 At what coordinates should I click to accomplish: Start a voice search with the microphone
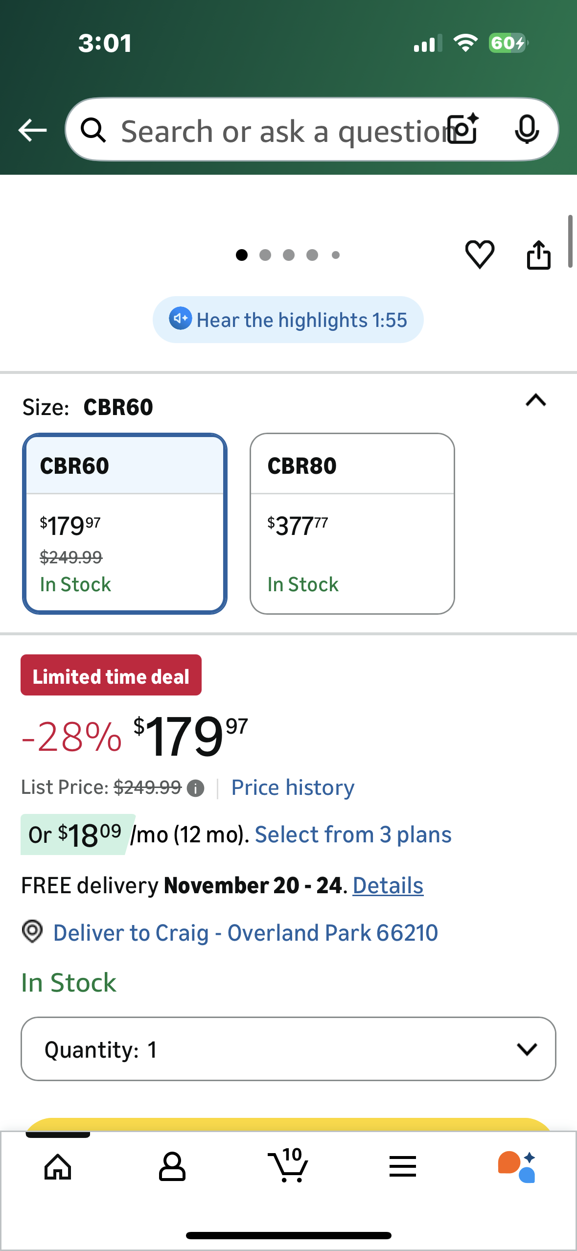pos(528,130)
